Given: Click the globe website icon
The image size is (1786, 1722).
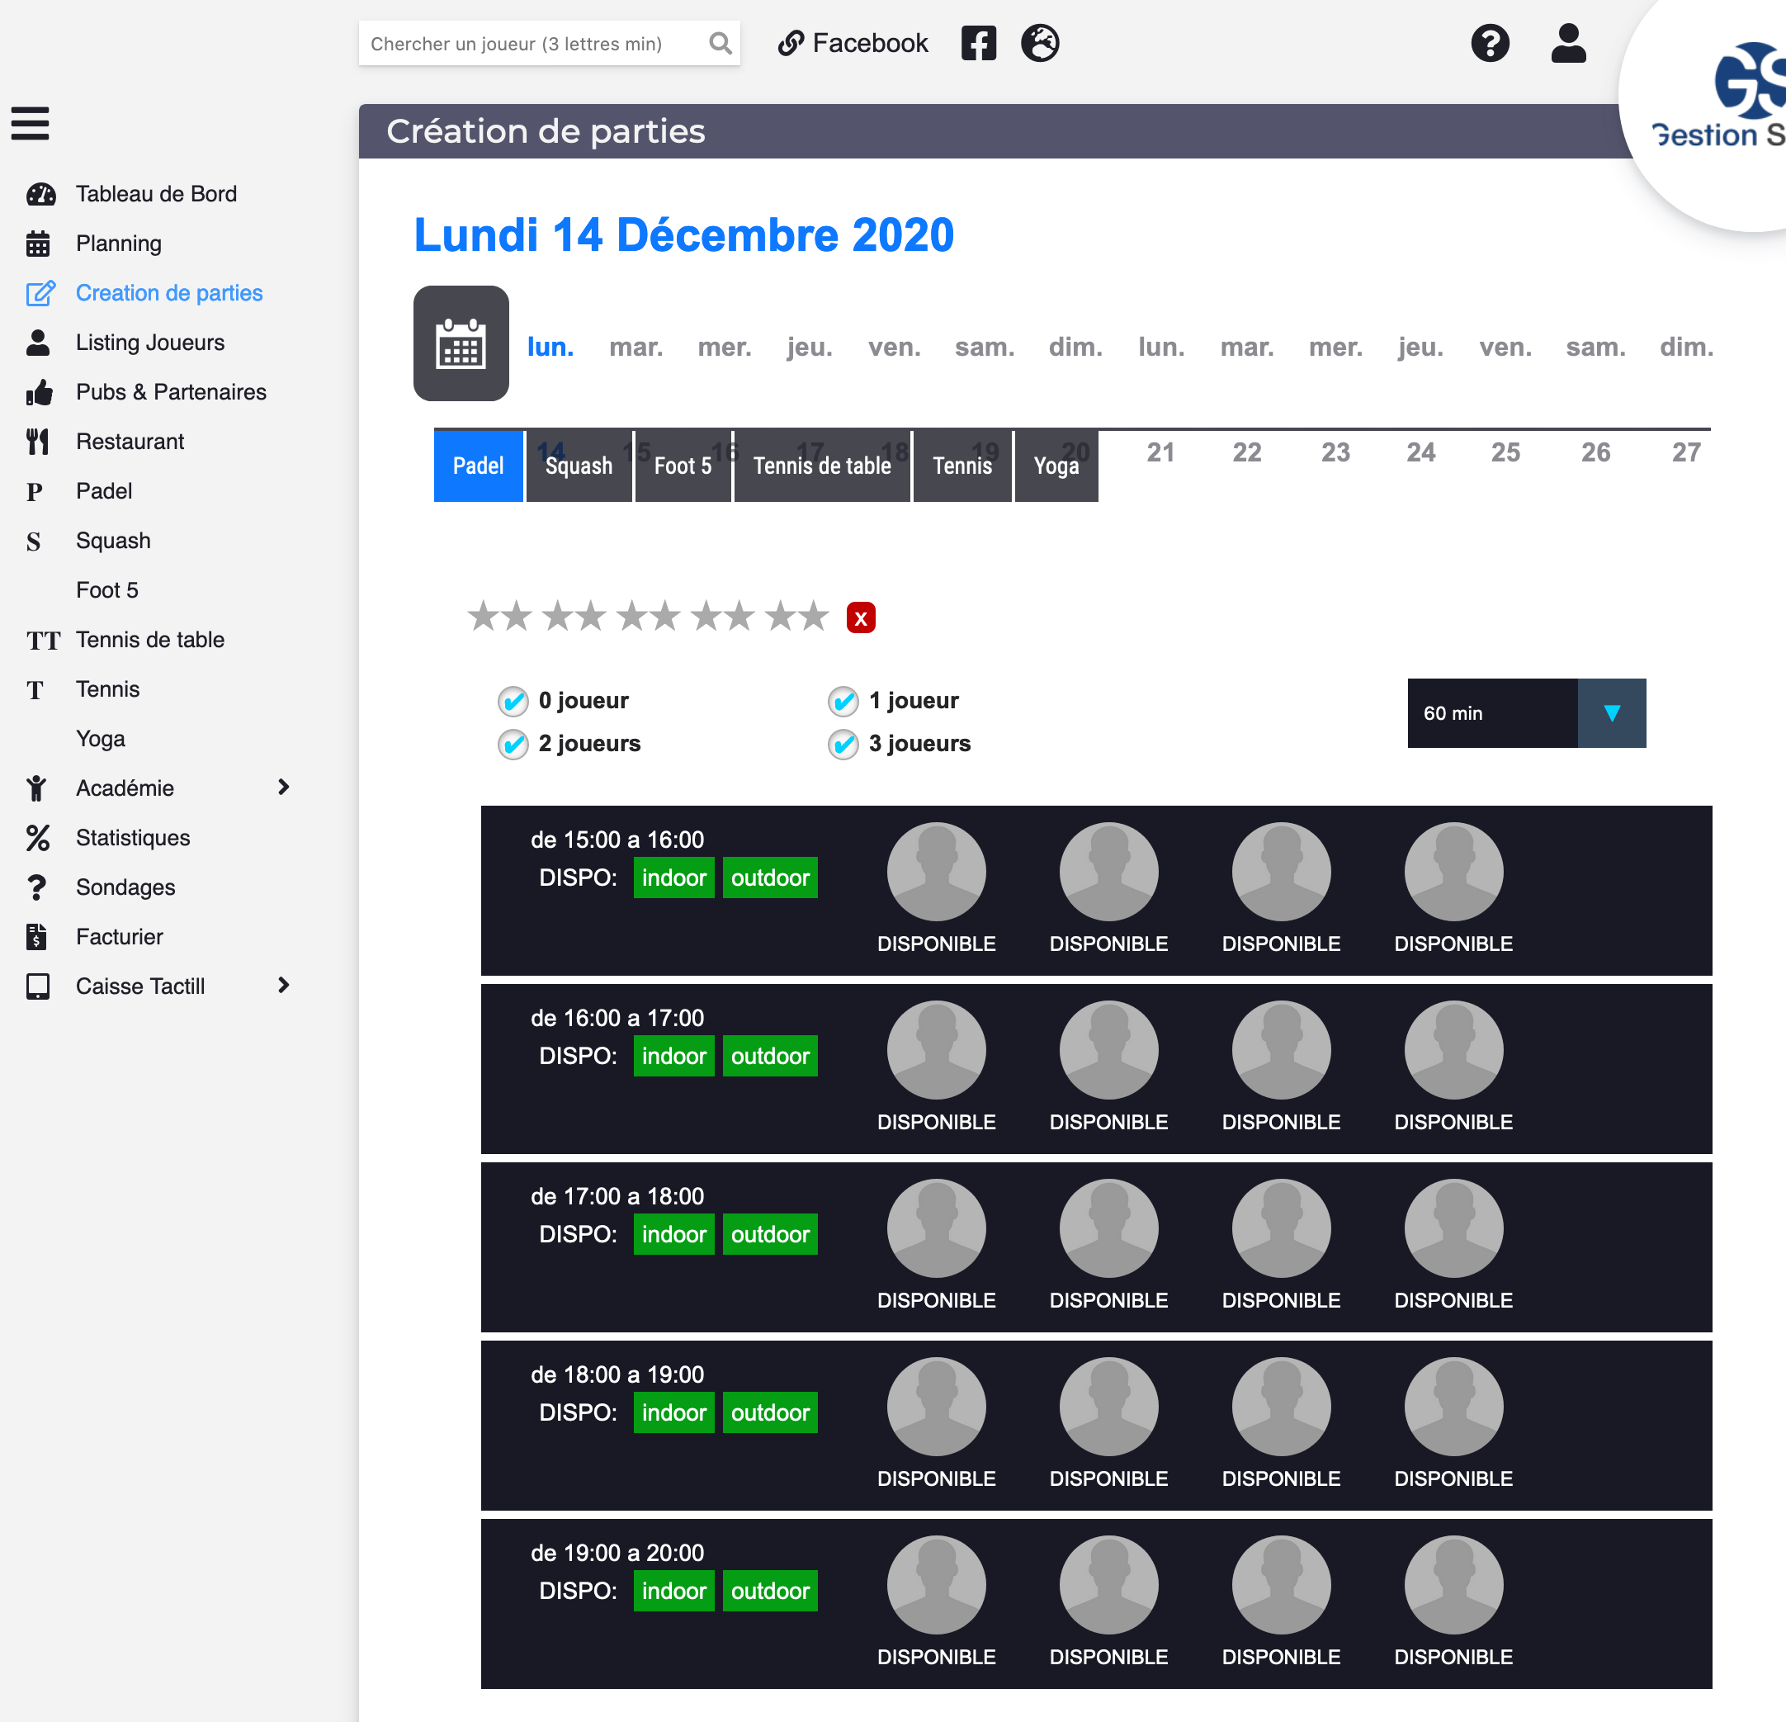Looking at the screenshot, I should pyautogui.click(x=1040, y=43).
